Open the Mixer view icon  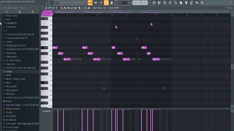coord(170,3)
